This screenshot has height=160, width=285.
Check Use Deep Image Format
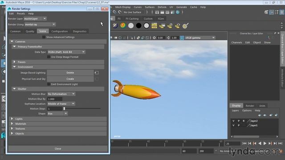49,57
